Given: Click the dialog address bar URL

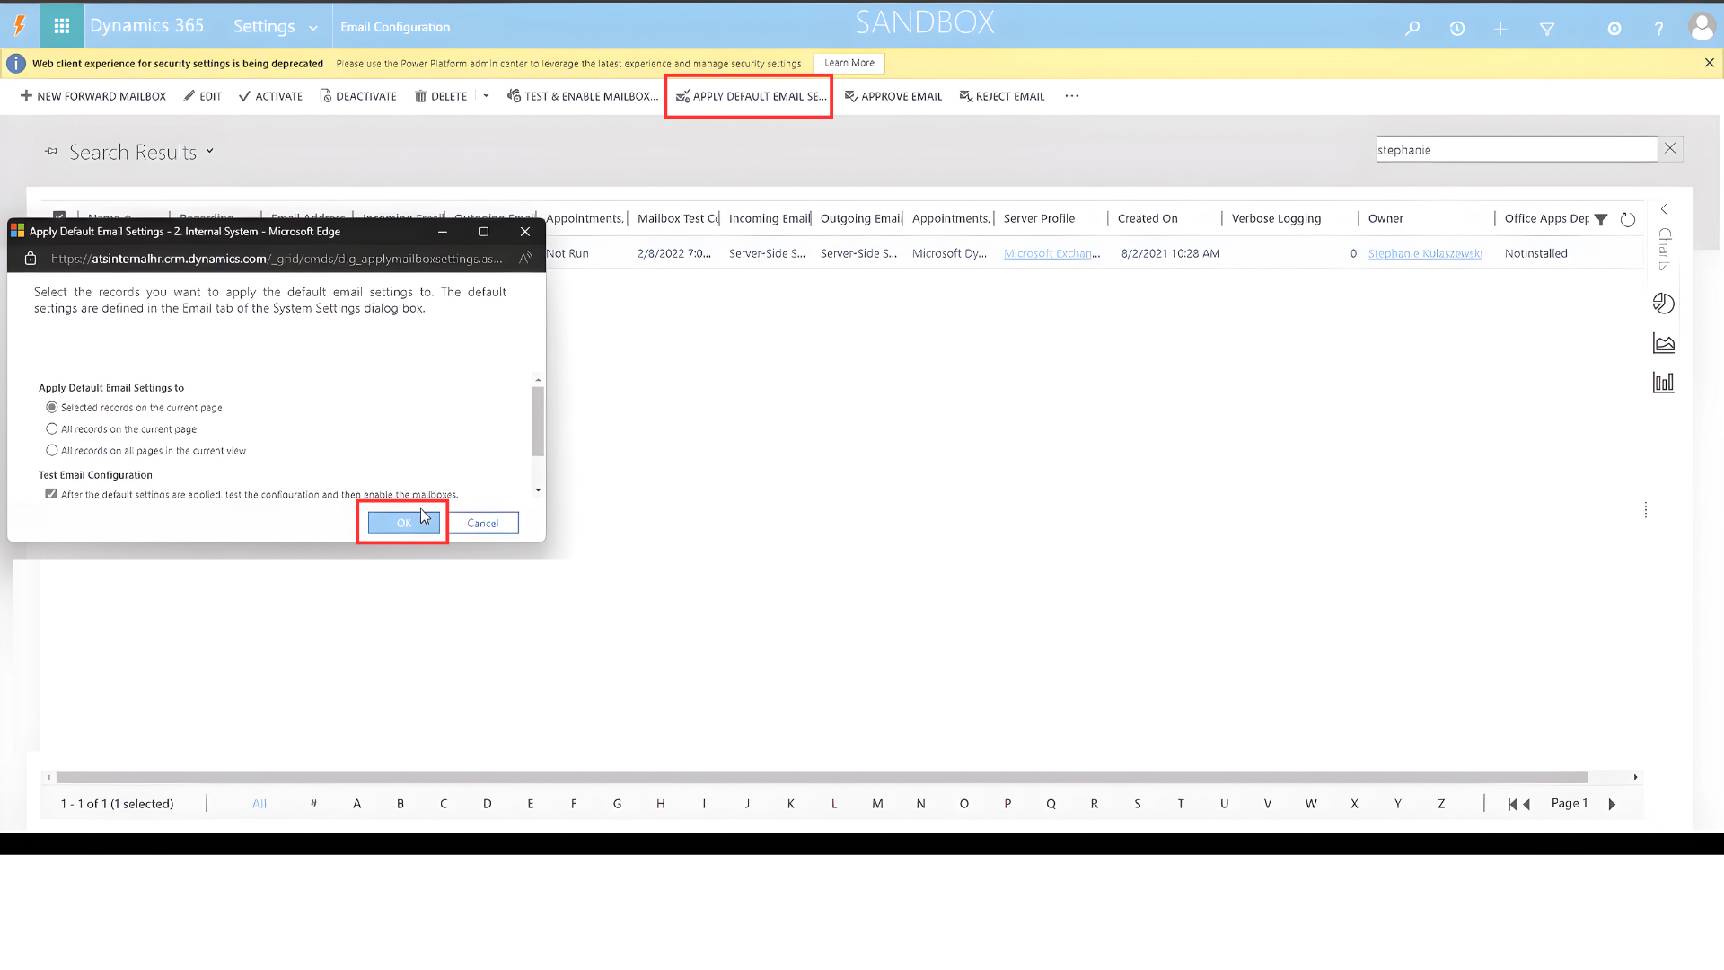Looking at the screenshot, I should (x=277, y=259).
